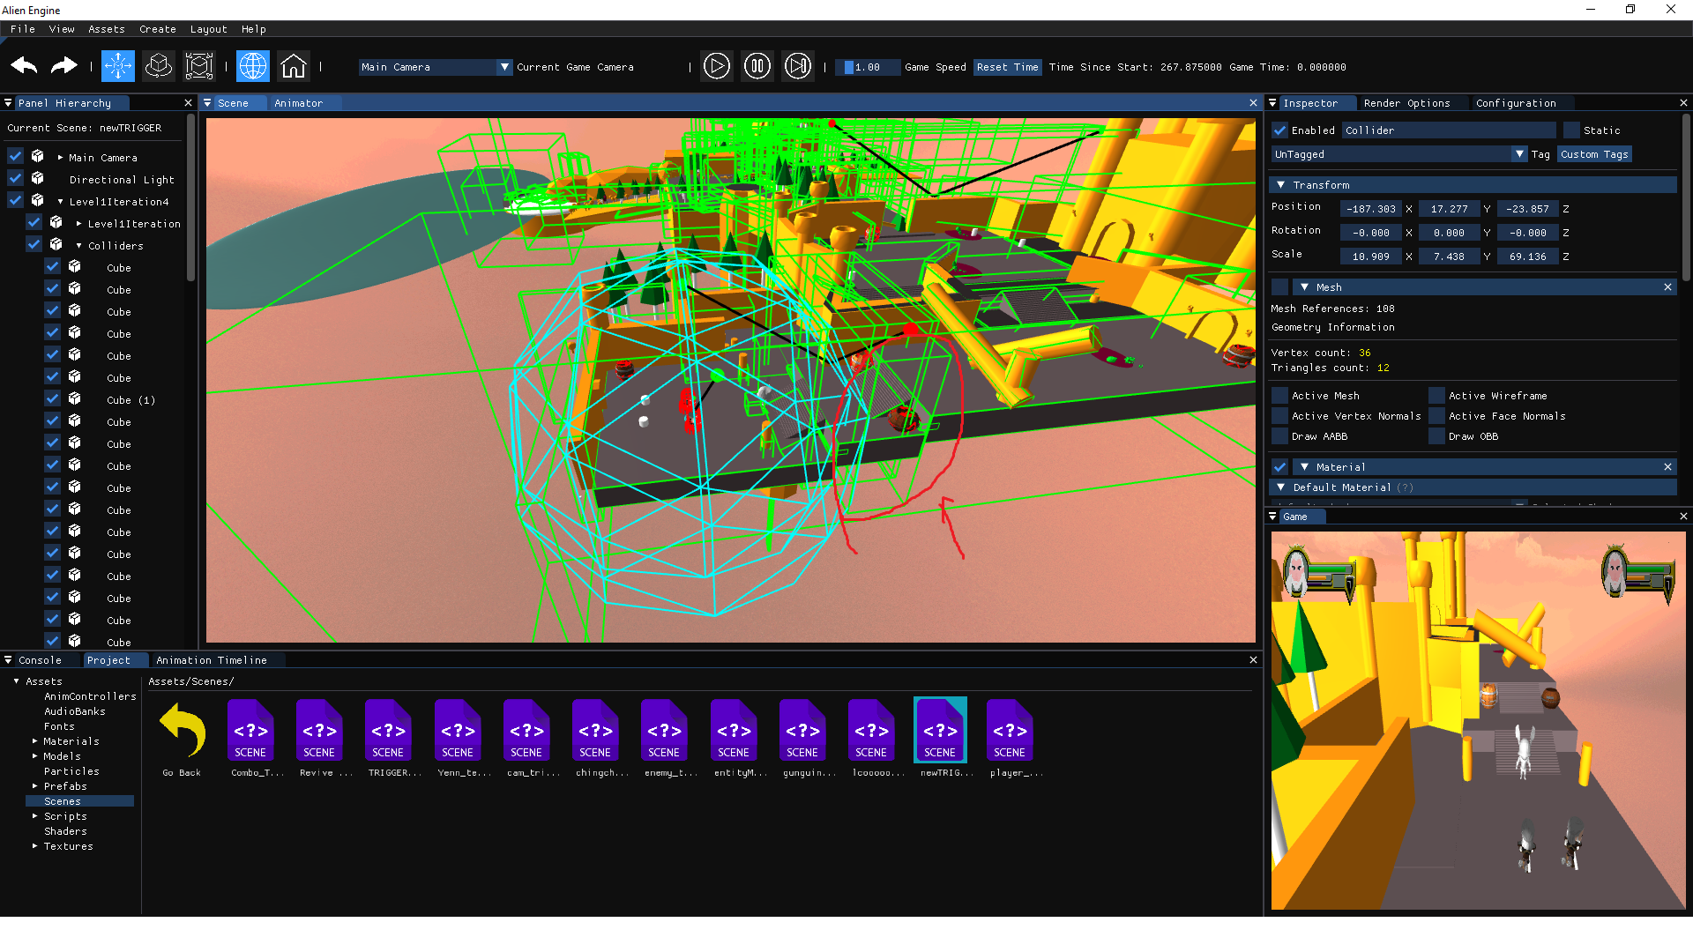Click the Custom Tags button
The width and height of the screenshot is (1693, 952).
coord(1593,154)
